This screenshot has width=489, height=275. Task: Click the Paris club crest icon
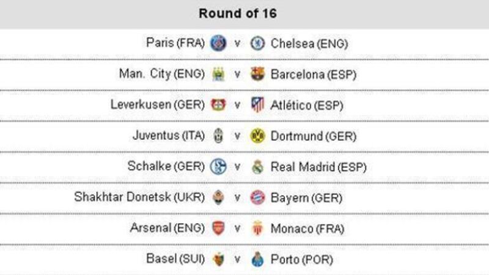point(218,43)
